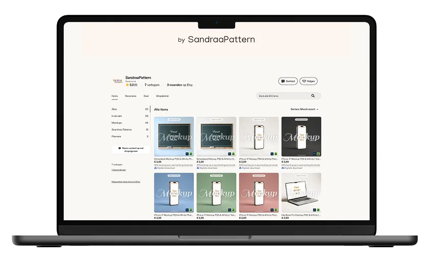The width and height of the screenshot is (436, 261).
Task: Open the blue-background Schoolbord mockup thumbnail
Action: [x=174, y=137]
